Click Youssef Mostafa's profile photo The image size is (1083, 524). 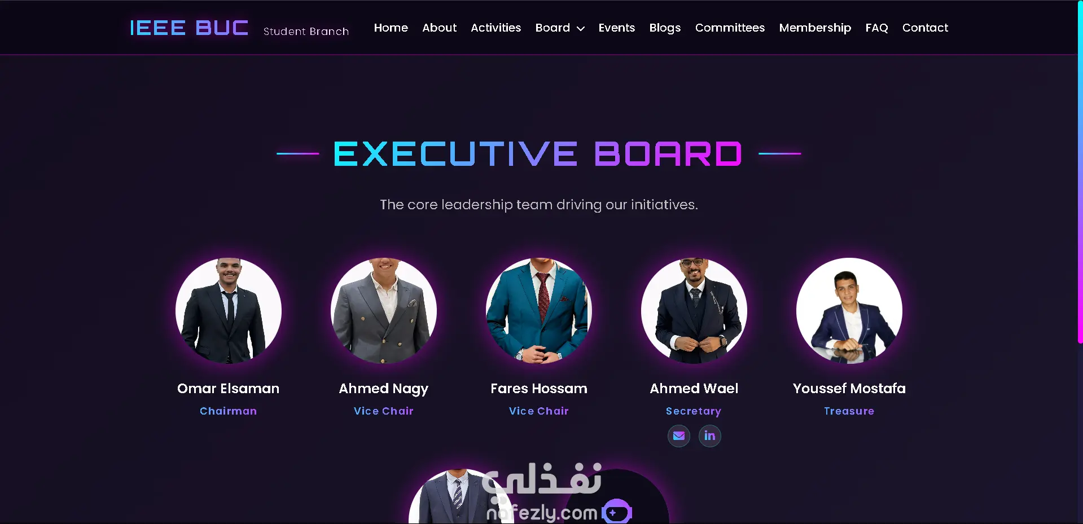(849, 311)
